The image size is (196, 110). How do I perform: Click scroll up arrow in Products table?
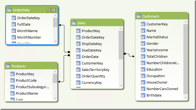click(55, 72)
